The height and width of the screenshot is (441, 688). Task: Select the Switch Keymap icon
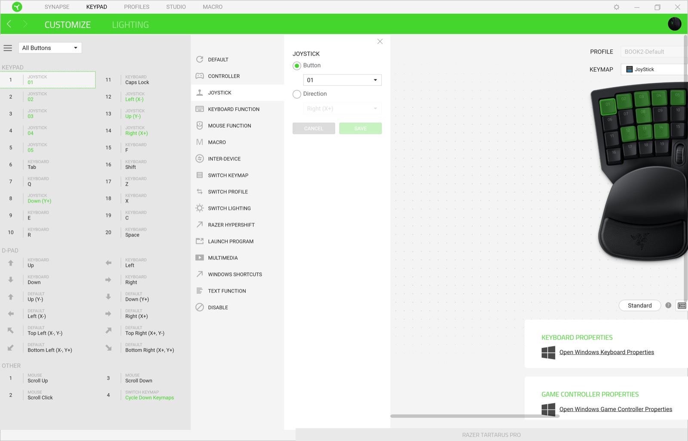click(x=200, y=175)
